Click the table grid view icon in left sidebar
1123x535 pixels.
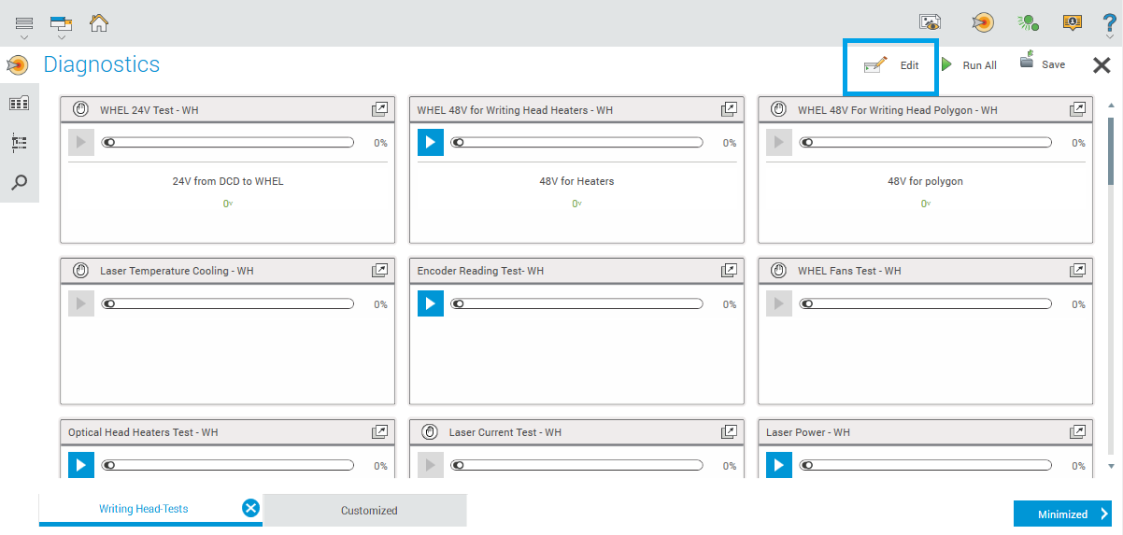[x=19, y=104]
